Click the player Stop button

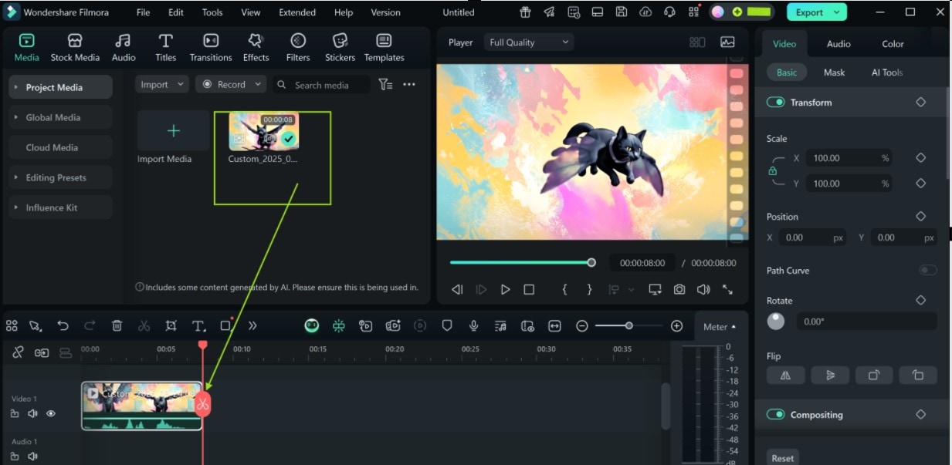(x=529, y=289)
